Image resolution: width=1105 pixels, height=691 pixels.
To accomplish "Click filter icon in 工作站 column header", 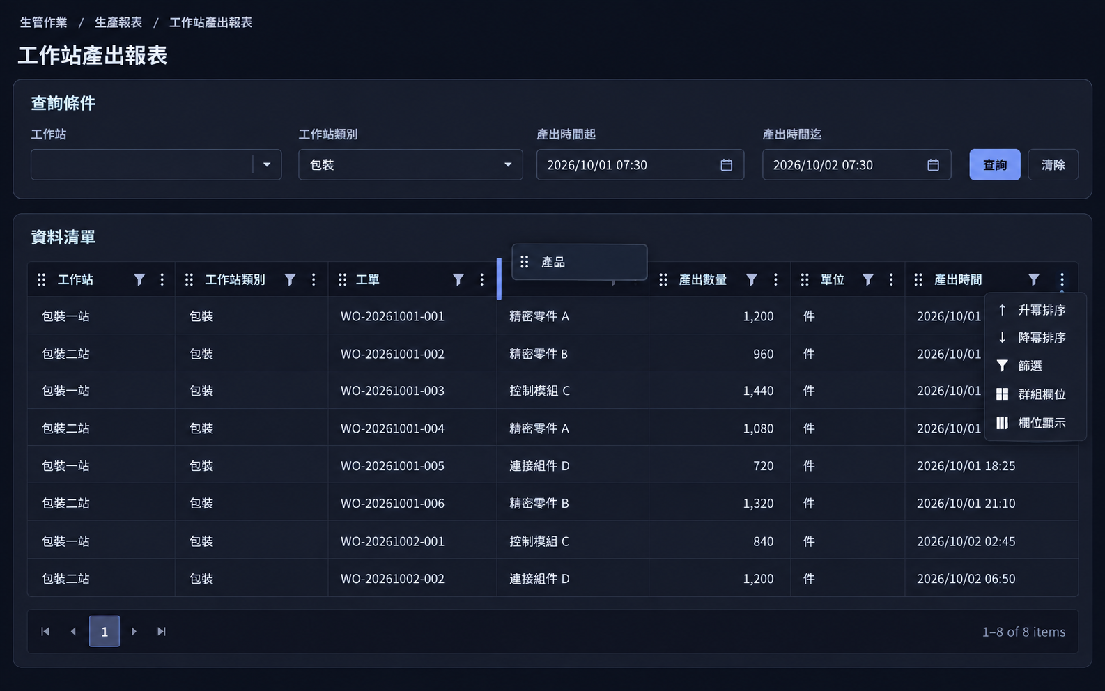I will (x=139, y=279).
